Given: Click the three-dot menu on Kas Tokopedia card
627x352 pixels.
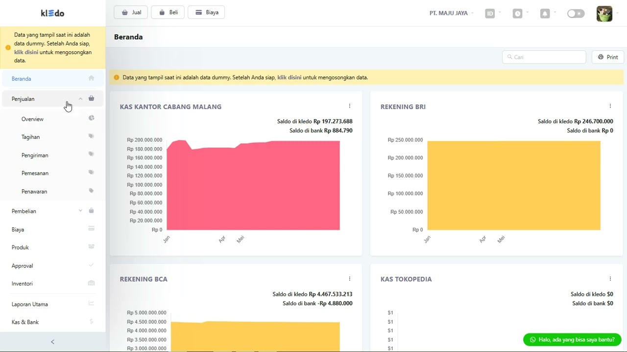Looking at the screenshot, I should coord(610,279).
